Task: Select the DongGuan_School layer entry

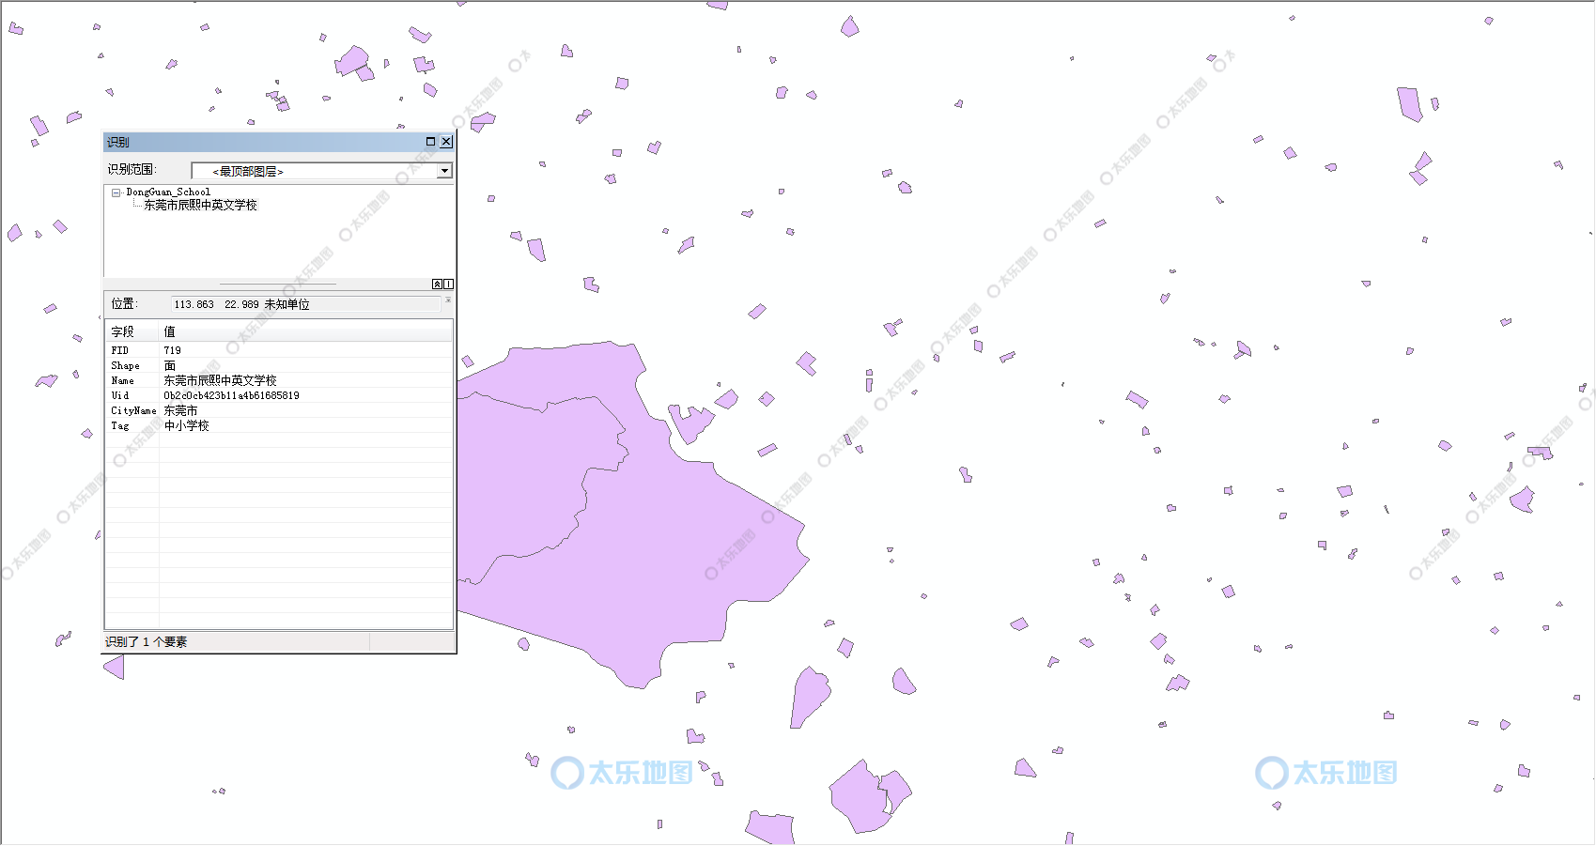Action: coord(168,192)
